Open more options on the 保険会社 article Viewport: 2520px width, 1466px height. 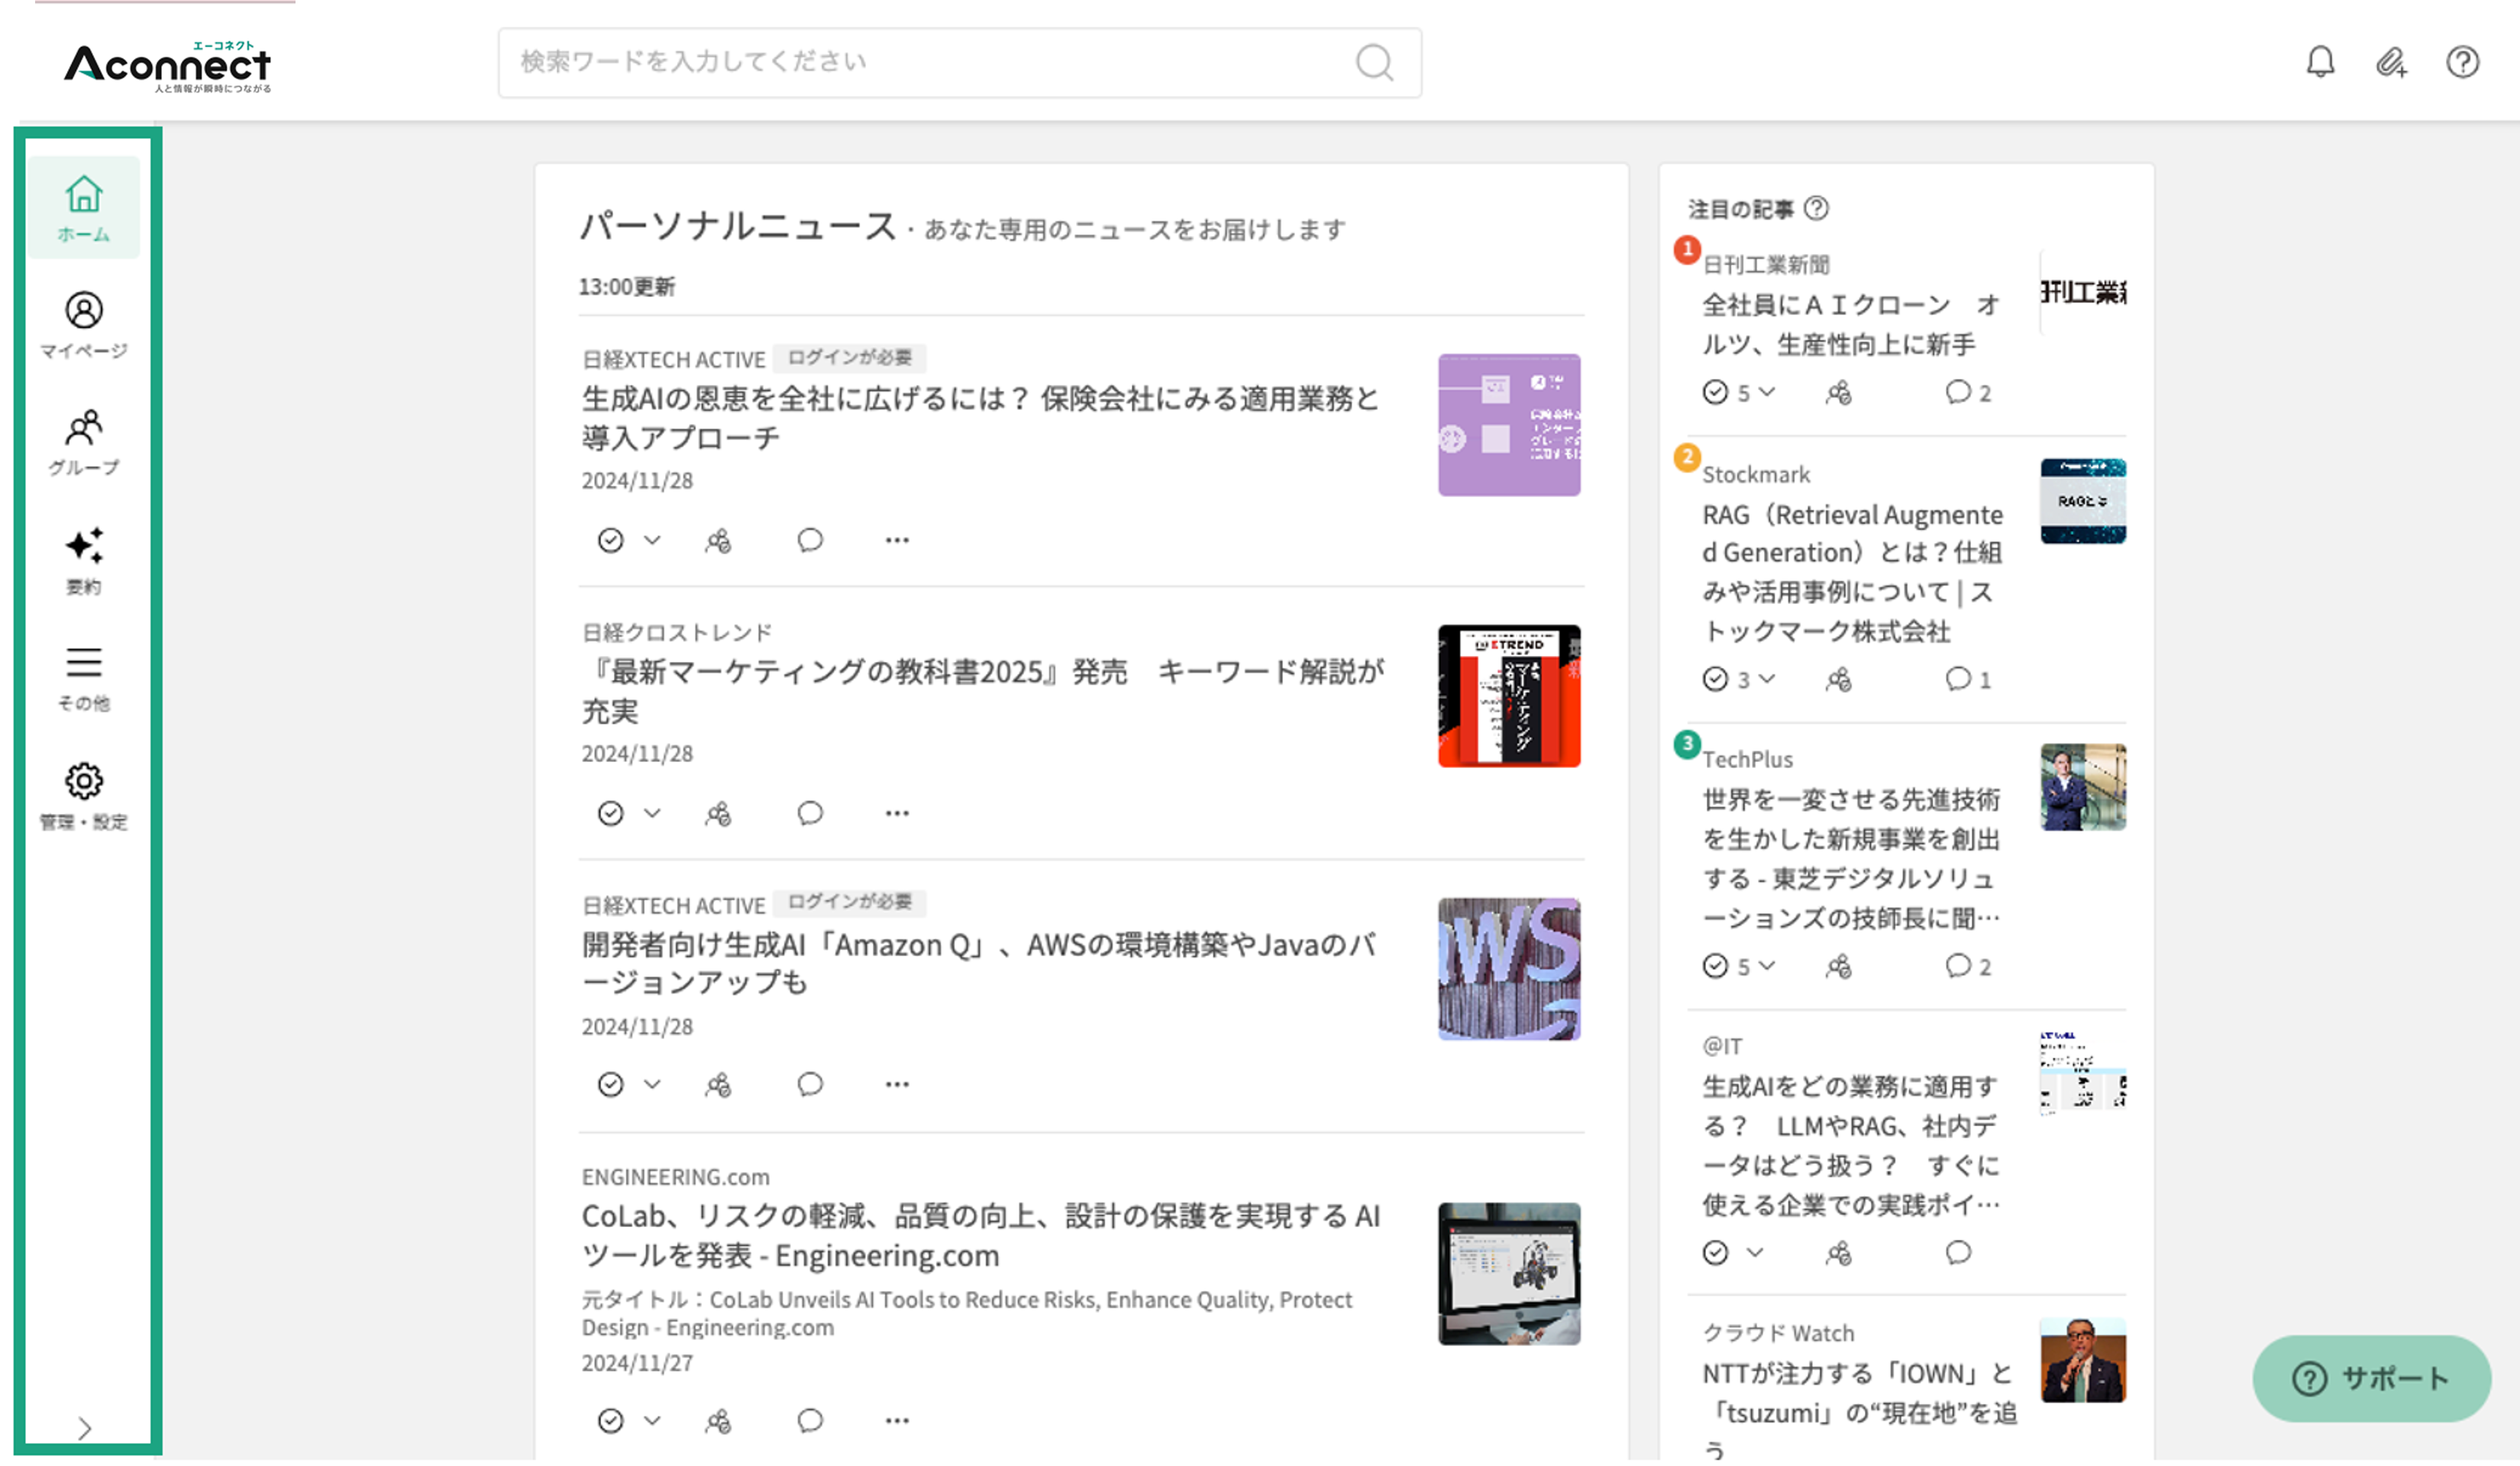pyautogui.click(x=897, y=540)
